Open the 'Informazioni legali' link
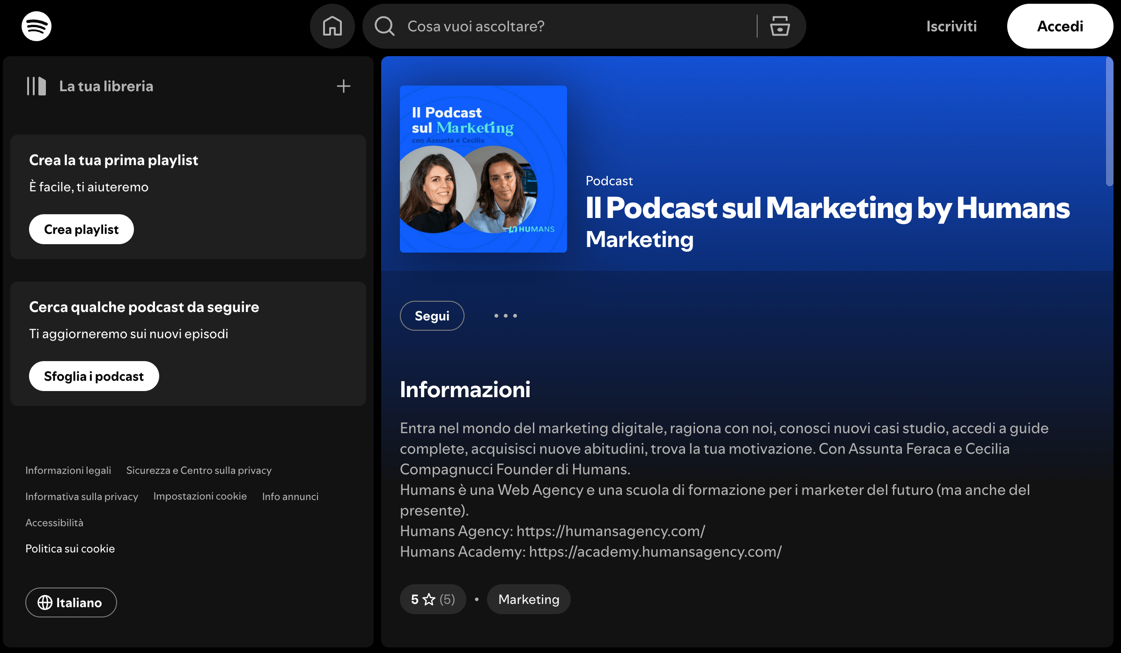 68,470
